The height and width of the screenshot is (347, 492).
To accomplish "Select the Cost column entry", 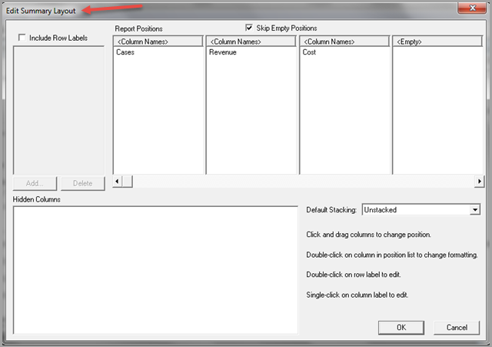I will pos(310,53).
